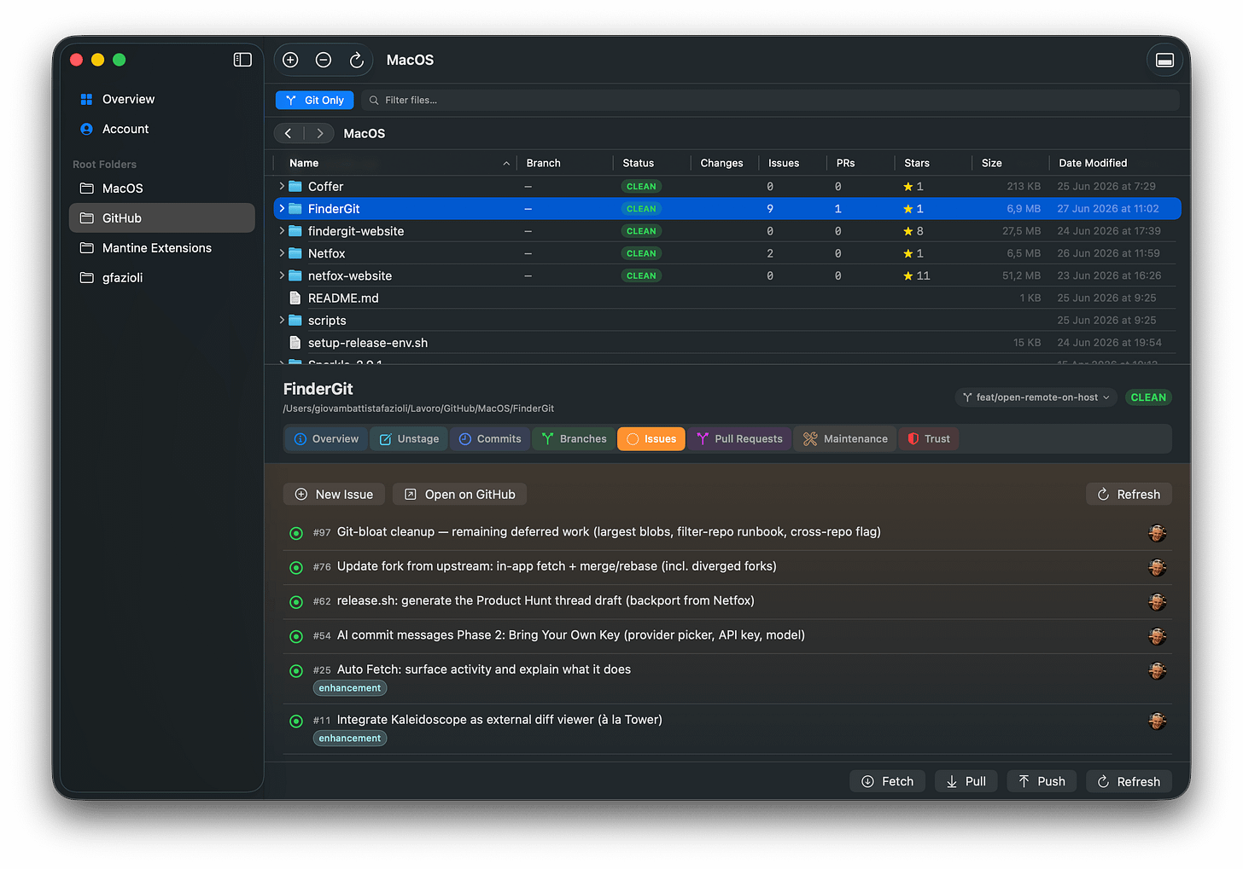Create a New Issue
This screenshot has width=1243, height=869.
coord(334,494)
